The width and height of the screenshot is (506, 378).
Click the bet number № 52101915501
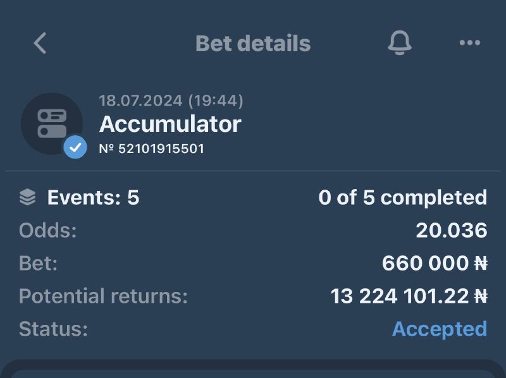pos(152,149)
